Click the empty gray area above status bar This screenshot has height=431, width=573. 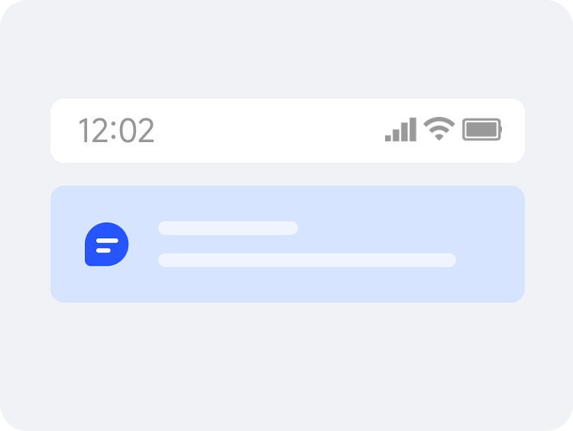tap(286, 50)
